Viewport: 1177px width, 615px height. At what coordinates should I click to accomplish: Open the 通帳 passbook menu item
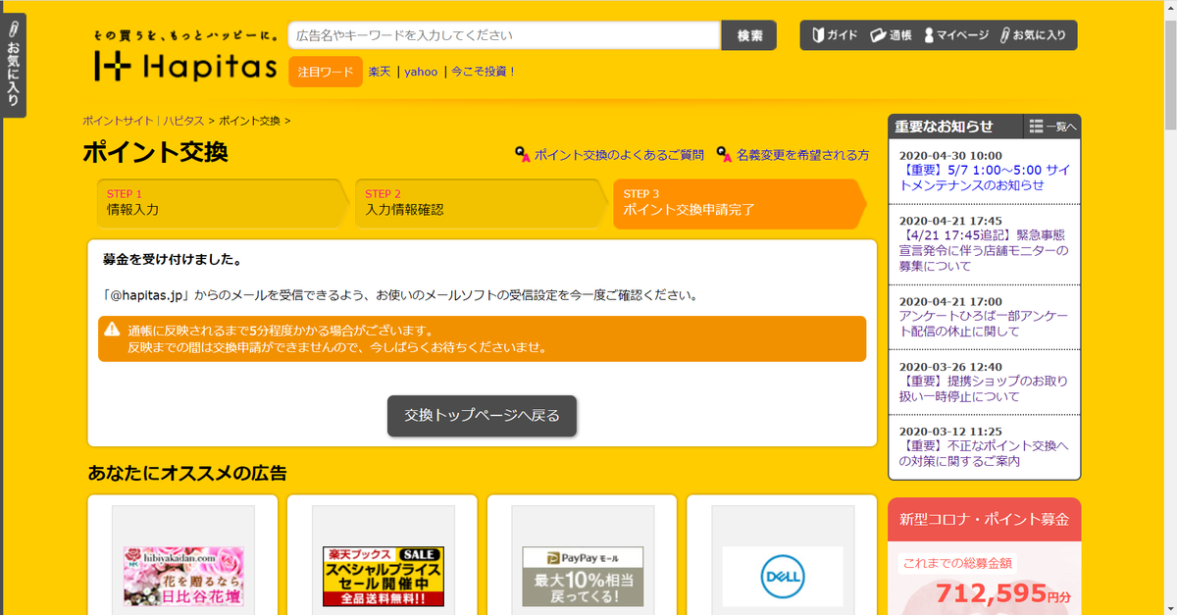click(x=891, y=35)
